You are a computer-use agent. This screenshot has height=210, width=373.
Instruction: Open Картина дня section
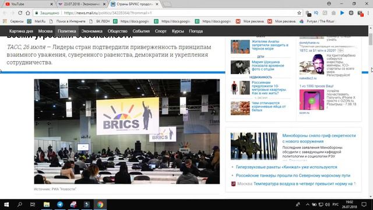click(21, 31)
